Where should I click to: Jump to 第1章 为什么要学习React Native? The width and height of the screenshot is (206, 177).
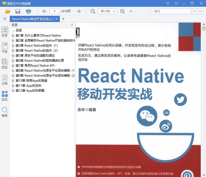point(38,36)
